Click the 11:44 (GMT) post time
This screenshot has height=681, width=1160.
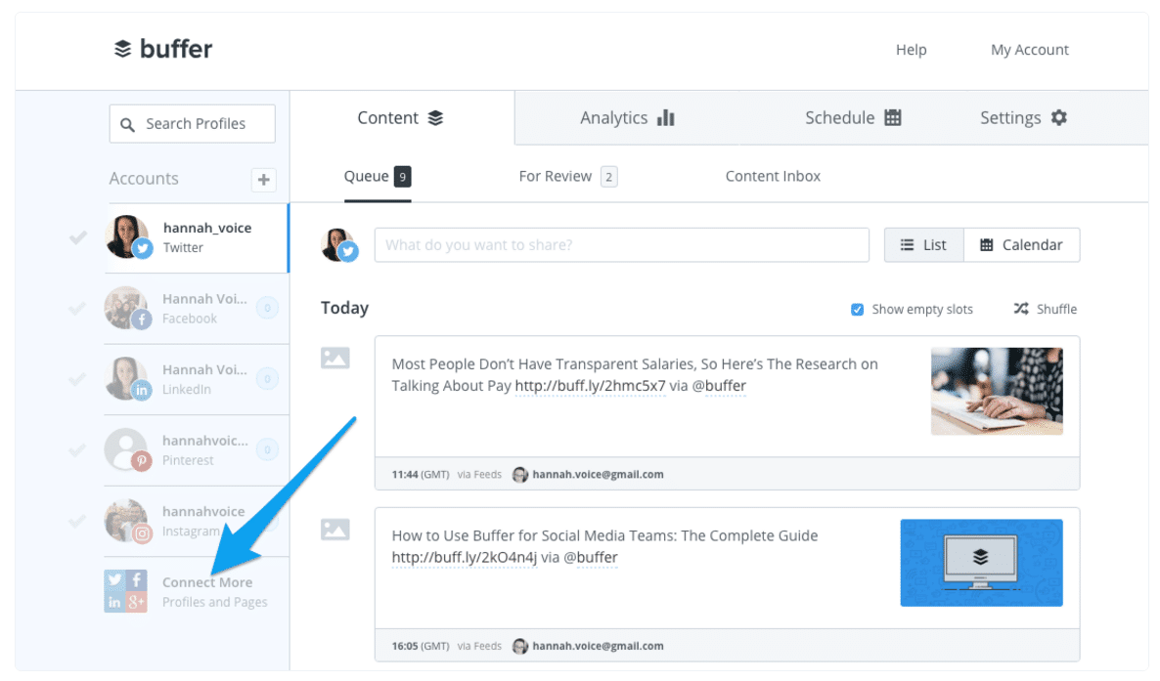(x=421, y=475)
